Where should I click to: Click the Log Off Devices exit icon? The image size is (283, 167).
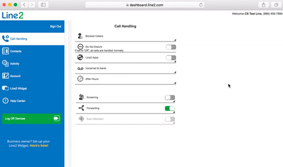pyautogui.click(x=56, y=118)
